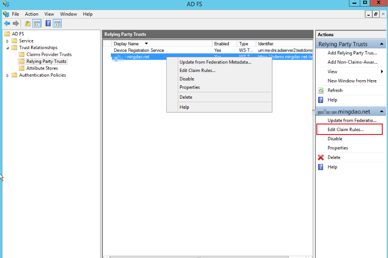This screenshot has height=258, width=388.
Task: Restore the inner MMC child window
Action: click(376, 14)
